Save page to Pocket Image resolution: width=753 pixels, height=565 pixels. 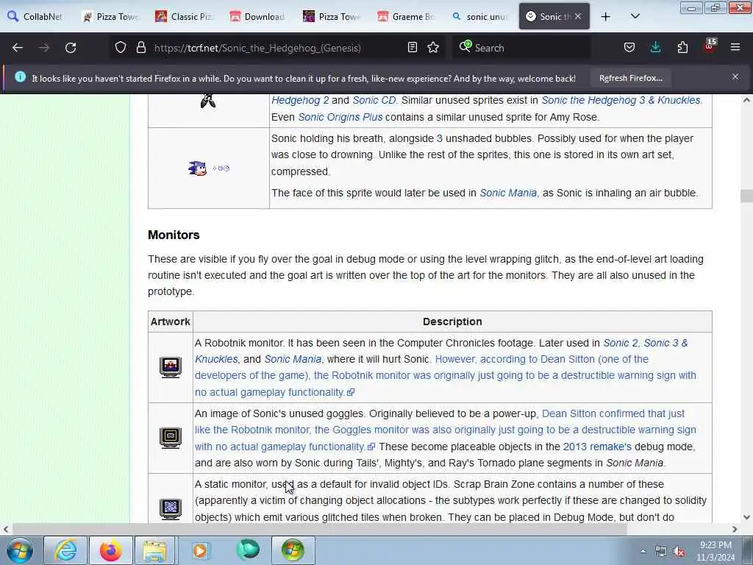coord(629,47)
